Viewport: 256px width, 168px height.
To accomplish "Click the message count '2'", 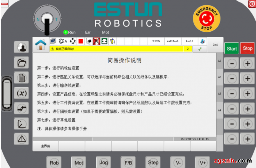I will 188,49.
